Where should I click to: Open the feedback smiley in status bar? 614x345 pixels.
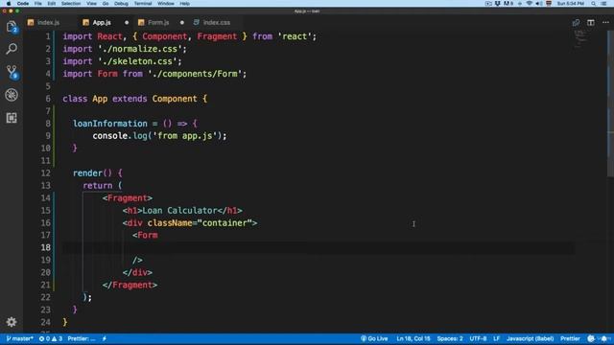[x=591, y=338]
